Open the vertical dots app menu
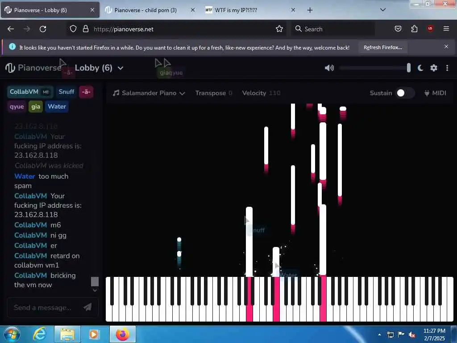The image size is (457, 343). 447,68
